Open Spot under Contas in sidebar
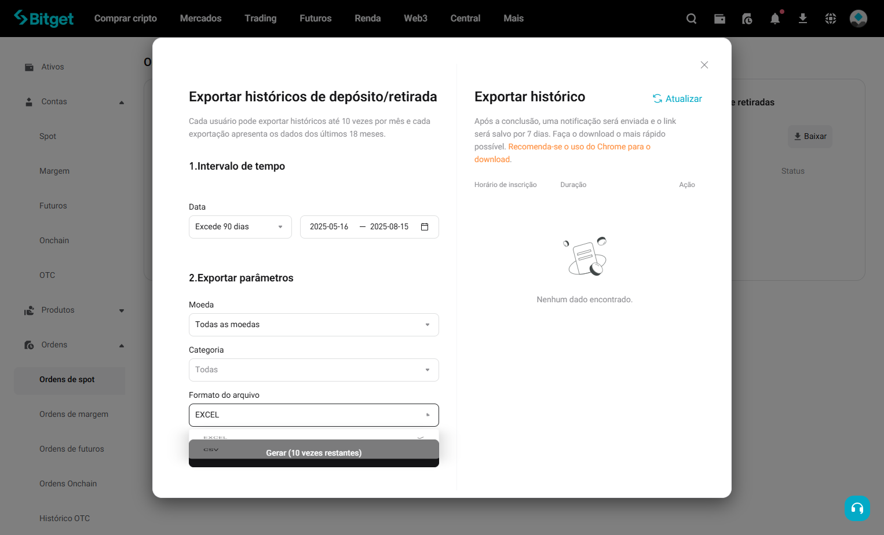 tap(48, 137)
